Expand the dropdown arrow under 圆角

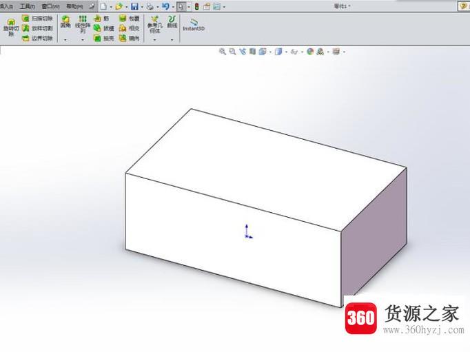(x=65, y=40)
